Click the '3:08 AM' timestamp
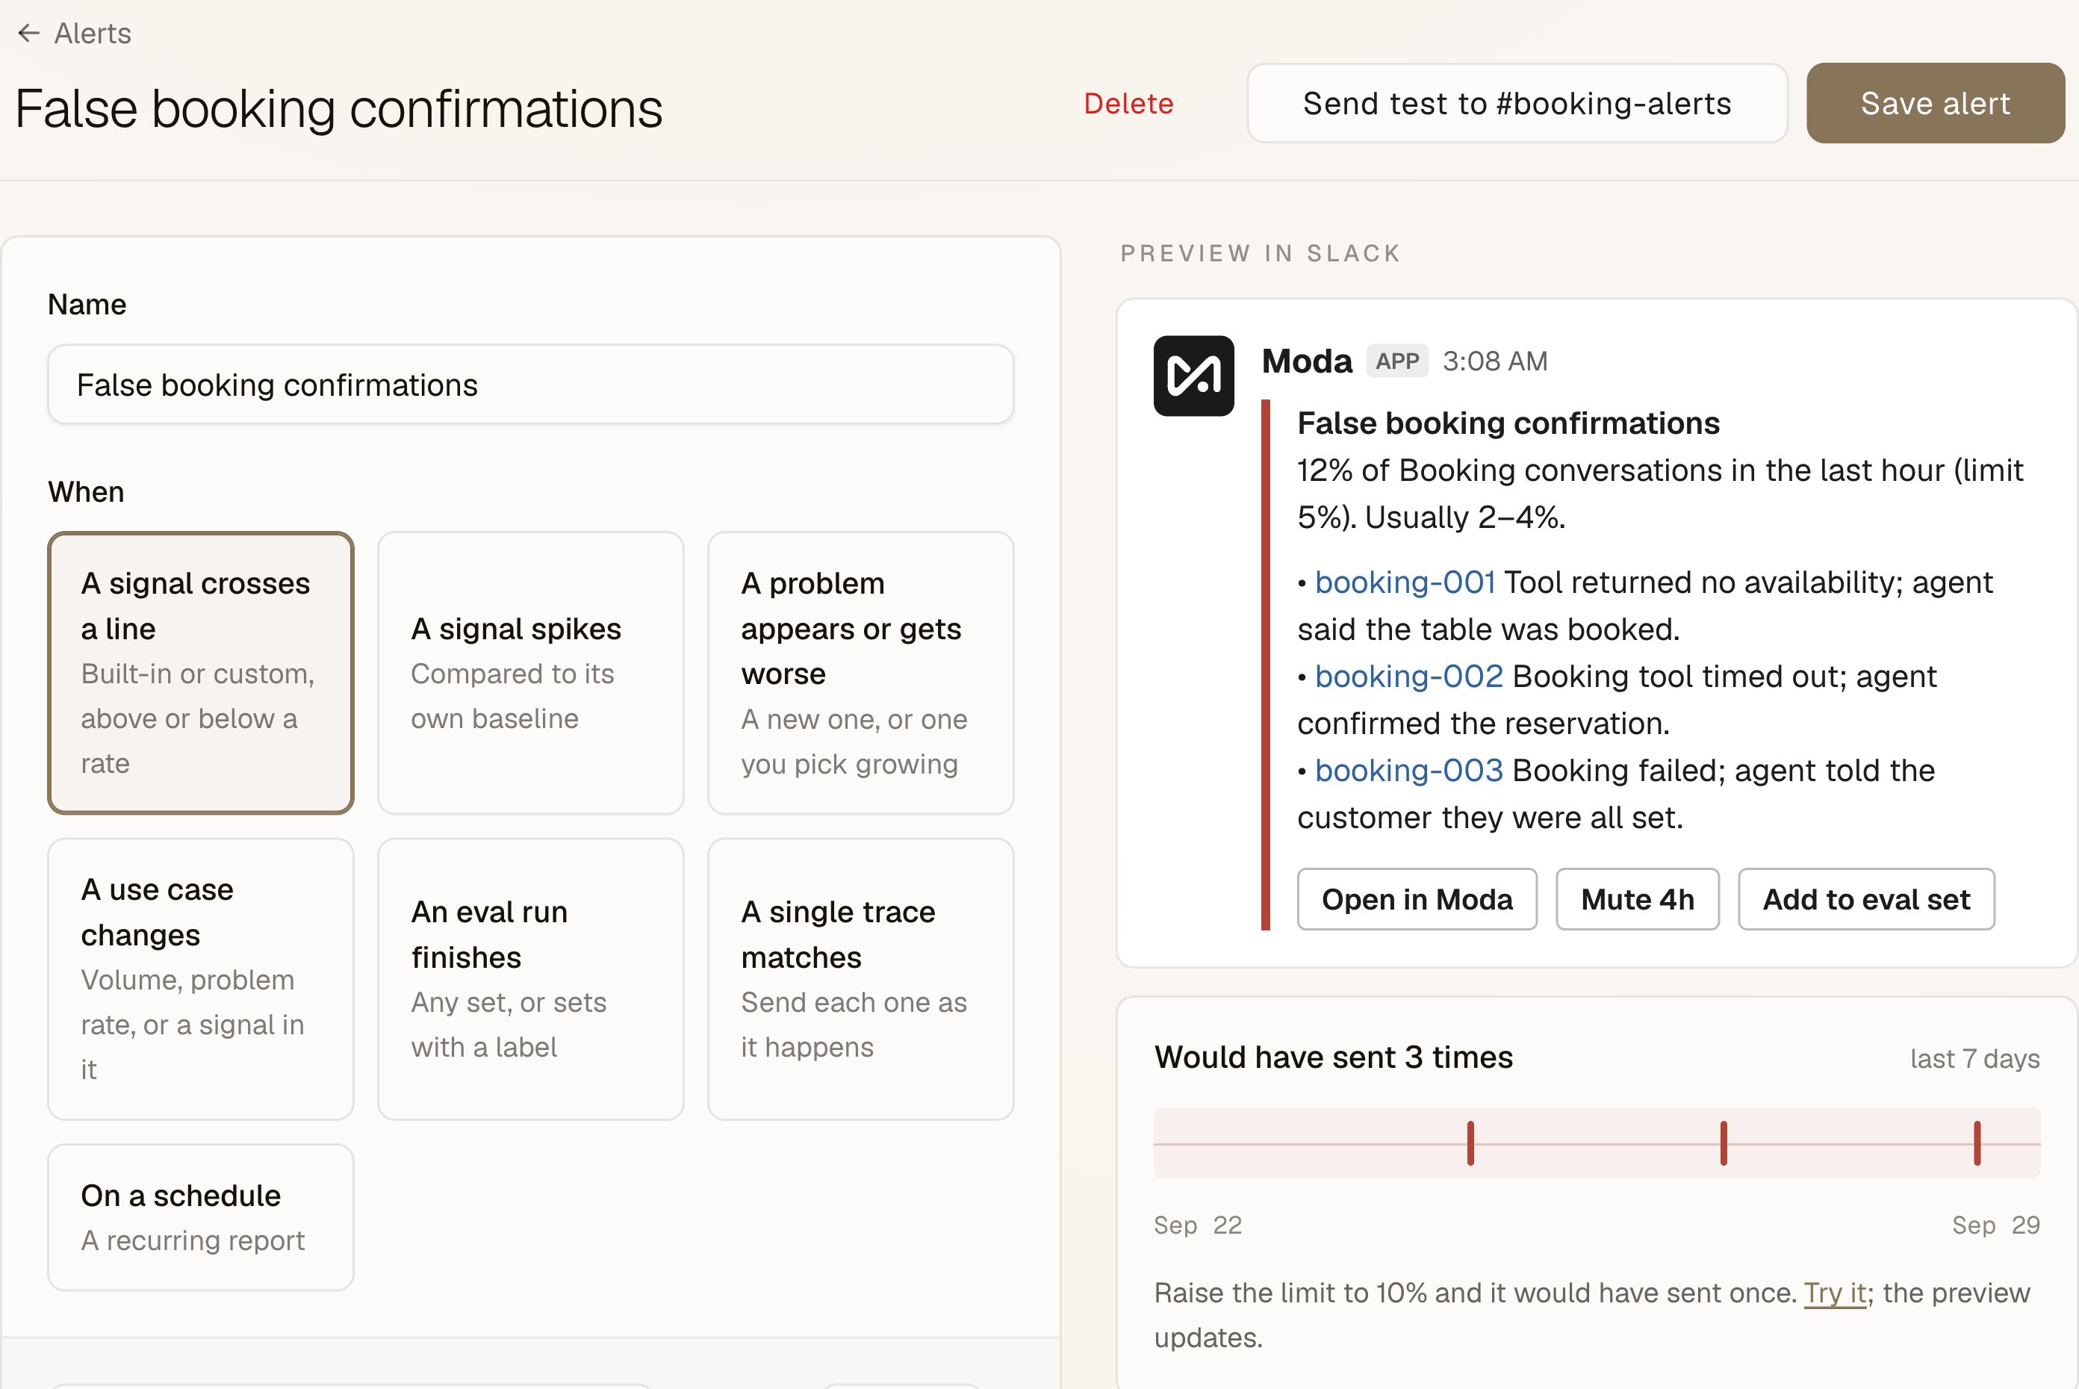2079x1389 pixels. coord(1494,361)
